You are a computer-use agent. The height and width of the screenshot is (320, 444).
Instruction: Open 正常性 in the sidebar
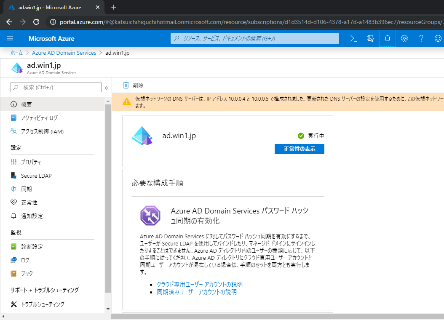pos(52,202)
